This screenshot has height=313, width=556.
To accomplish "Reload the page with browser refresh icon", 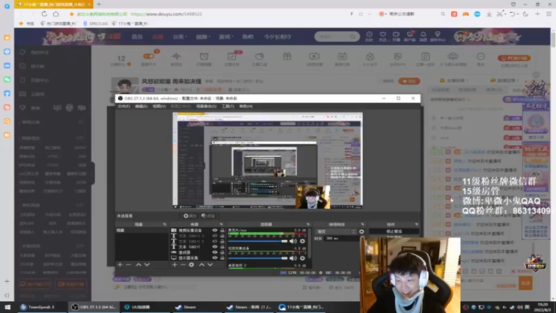I will pyautogui.click(x=44, y=14).
